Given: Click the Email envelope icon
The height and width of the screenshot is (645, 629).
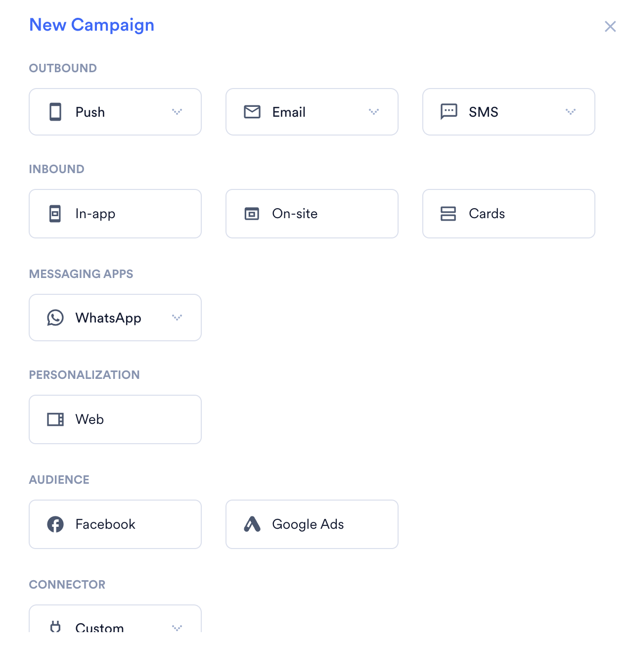Looking at the screenshot, I should click(x=252, y=112).
